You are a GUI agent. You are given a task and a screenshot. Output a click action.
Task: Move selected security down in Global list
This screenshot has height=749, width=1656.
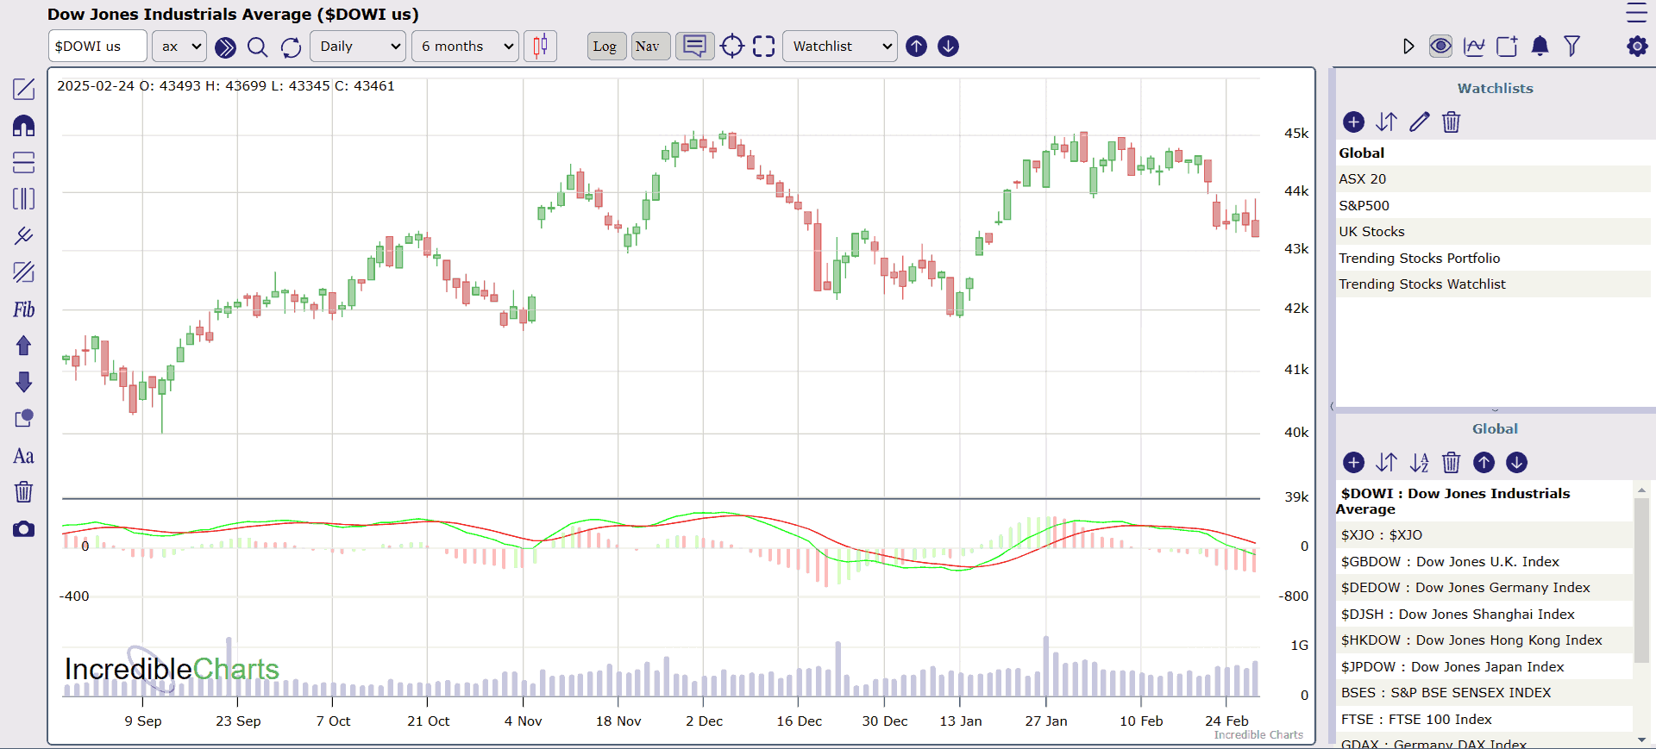[1516, 463]
